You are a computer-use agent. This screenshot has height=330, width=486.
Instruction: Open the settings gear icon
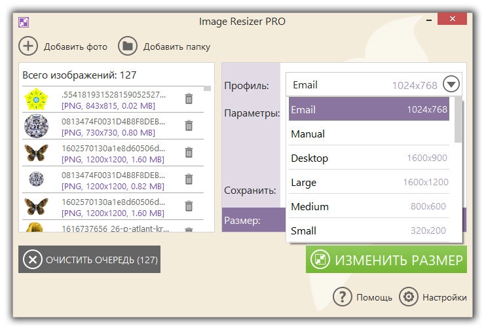409,297
